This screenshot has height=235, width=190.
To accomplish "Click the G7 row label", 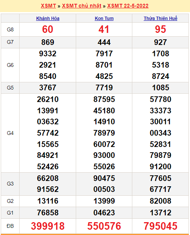I will pos(10,42).
